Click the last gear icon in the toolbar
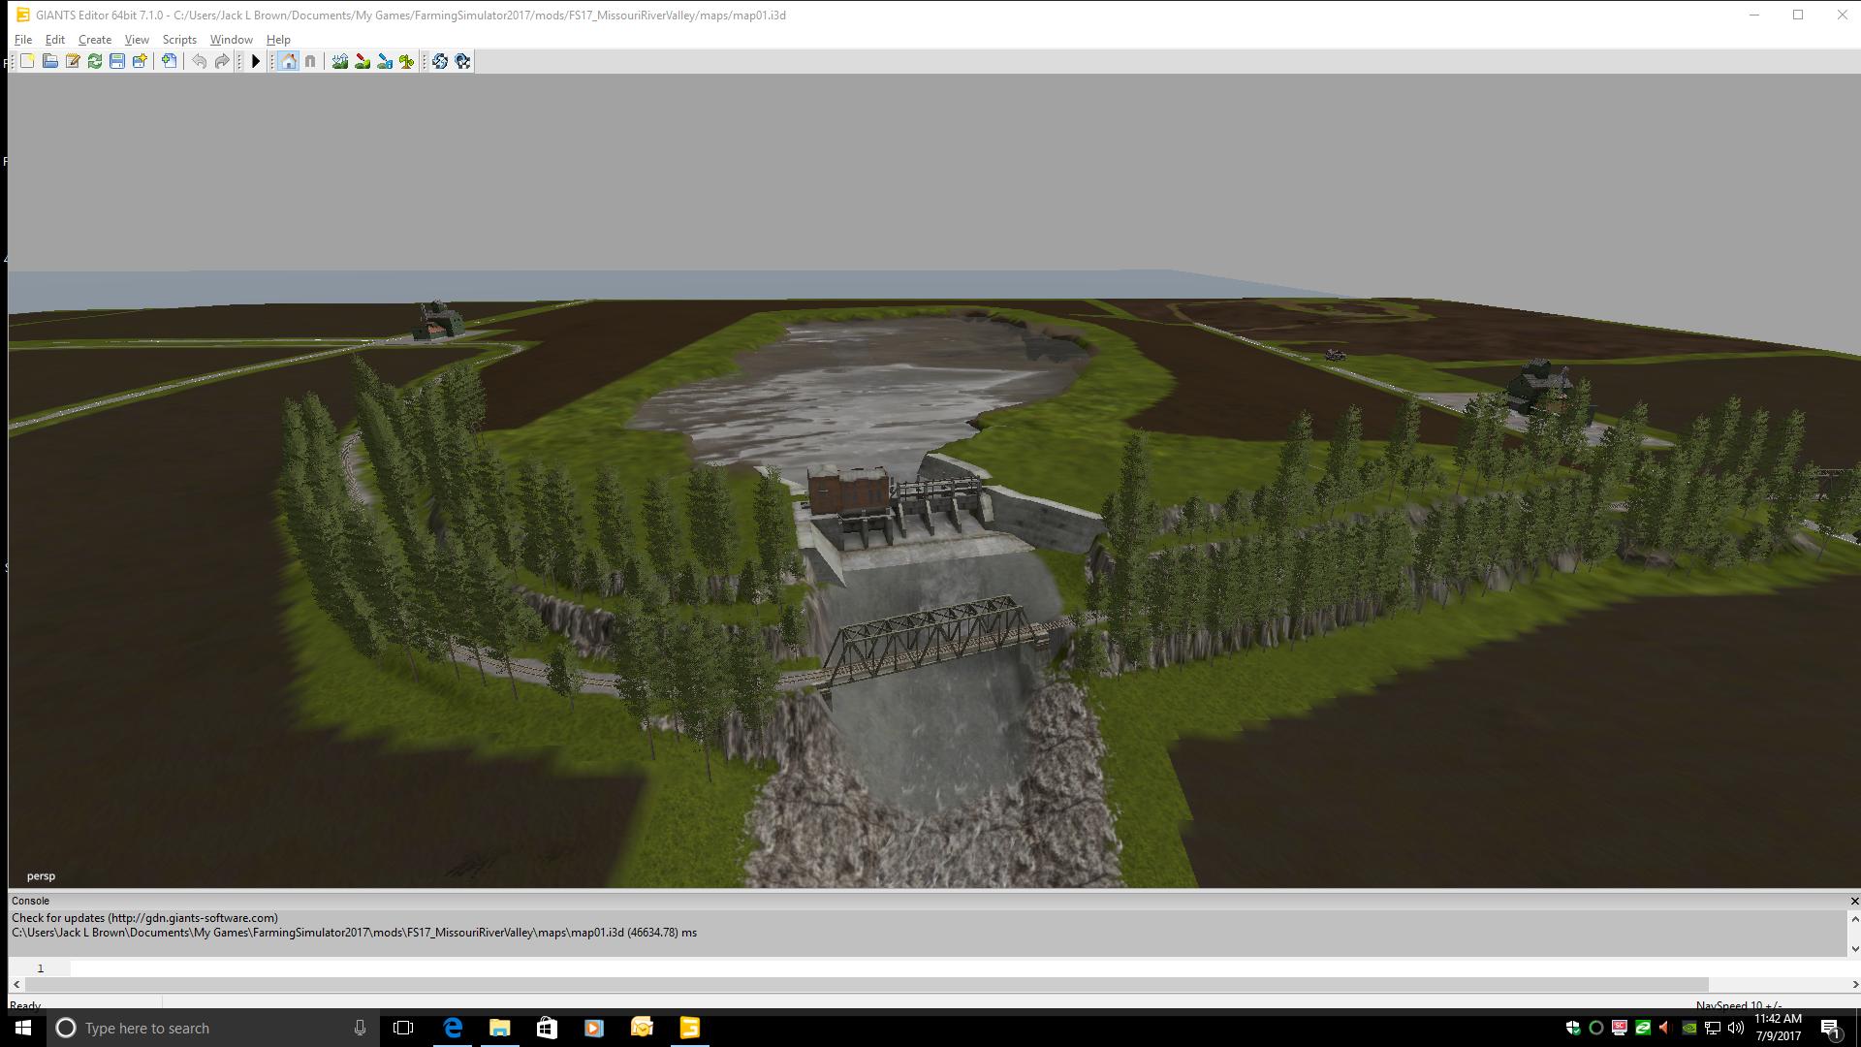This screenshot has height=1047, width=1861. 462,61
